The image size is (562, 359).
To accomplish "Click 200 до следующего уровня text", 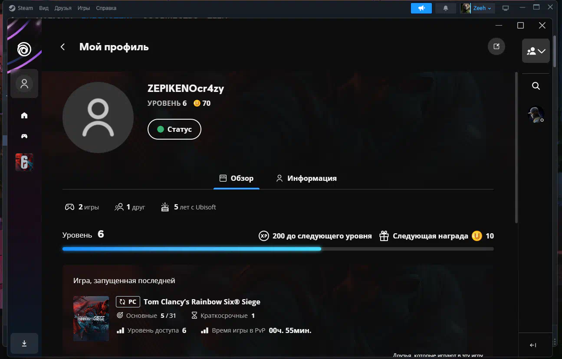I will click(322, 236).
